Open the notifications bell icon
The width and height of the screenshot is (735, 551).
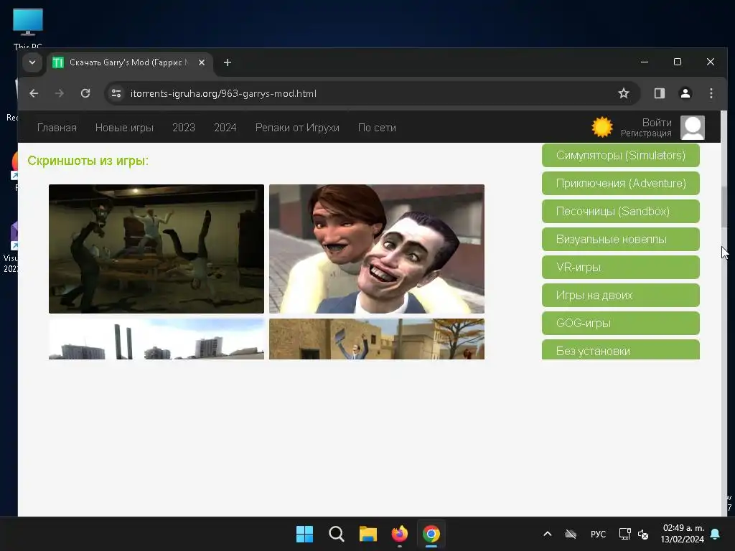click(716, 534)
